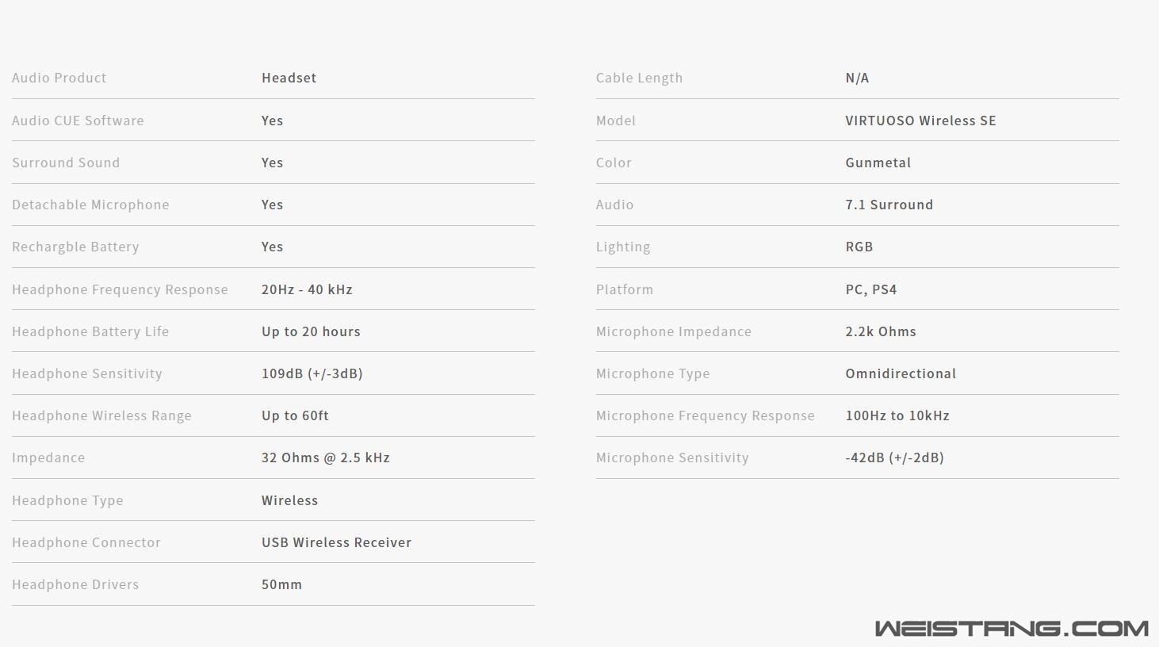Select the 32 Ohms @ 2.5 kHz value

pyautogui.click(x=326, y=457)
